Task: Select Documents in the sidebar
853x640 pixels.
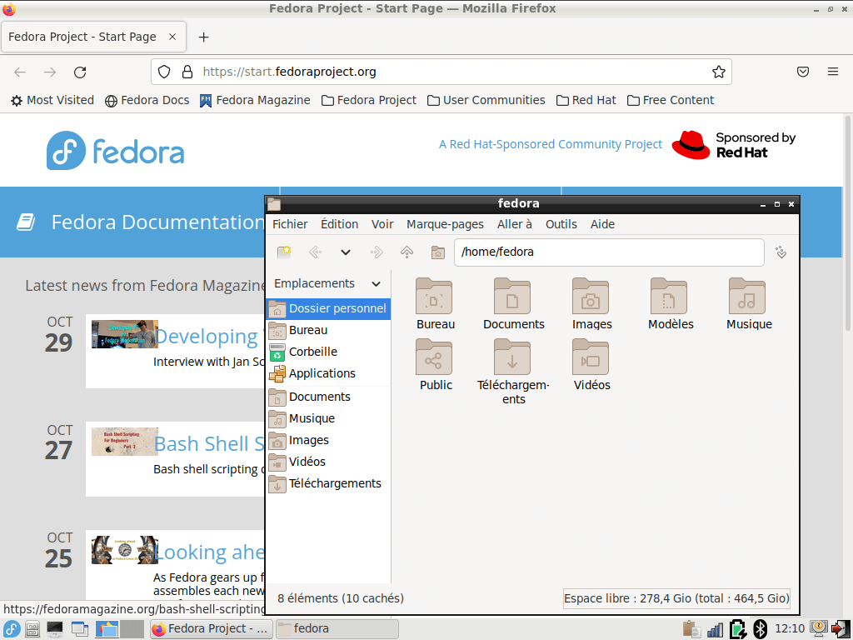Action: pyautogui.click(x=328, y=397)
